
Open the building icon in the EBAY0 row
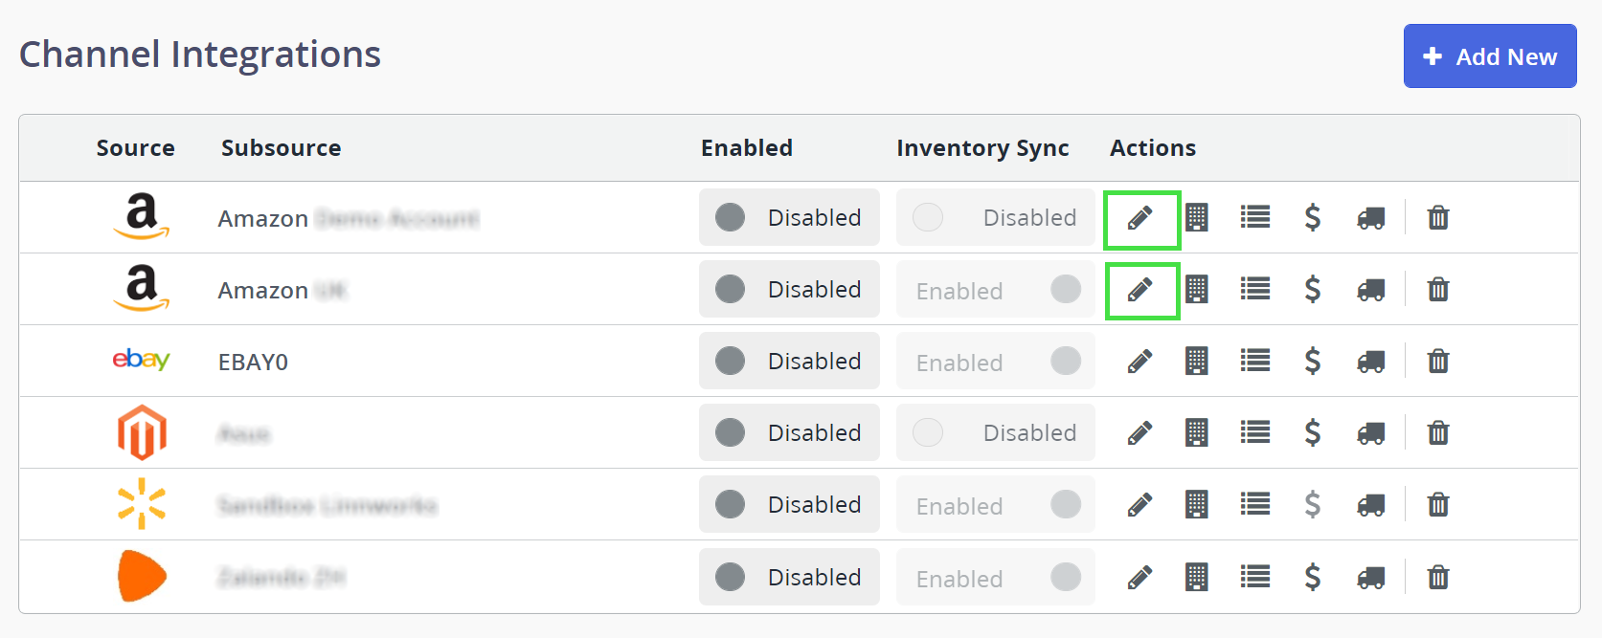coord(1196,362)
